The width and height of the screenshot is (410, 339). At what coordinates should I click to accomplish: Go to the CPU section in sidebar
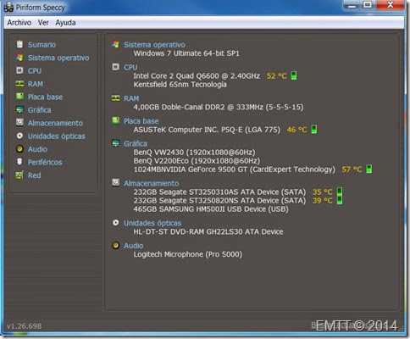(35, 70)
